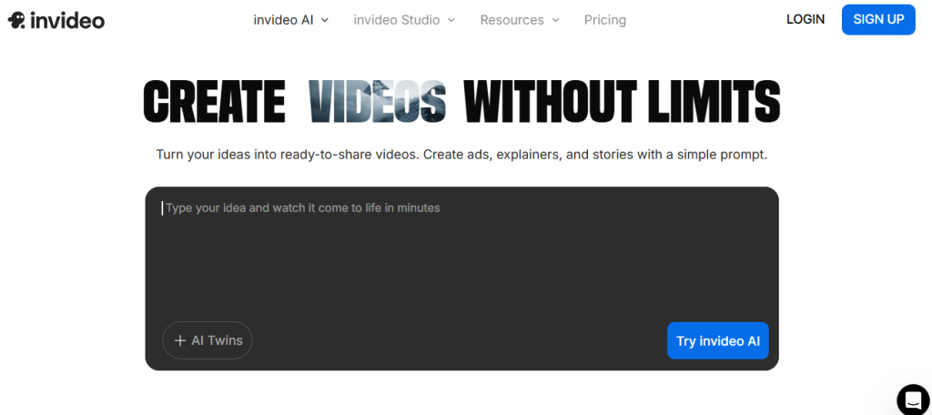Screen dimensions: 932x415
Task: Click the WITHOUT LIMITS headline text
Action: click(x=622, y=102)
